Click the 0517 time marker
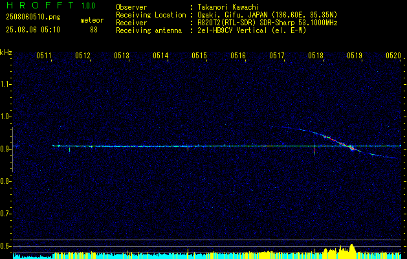 click(x=277, y=56)
